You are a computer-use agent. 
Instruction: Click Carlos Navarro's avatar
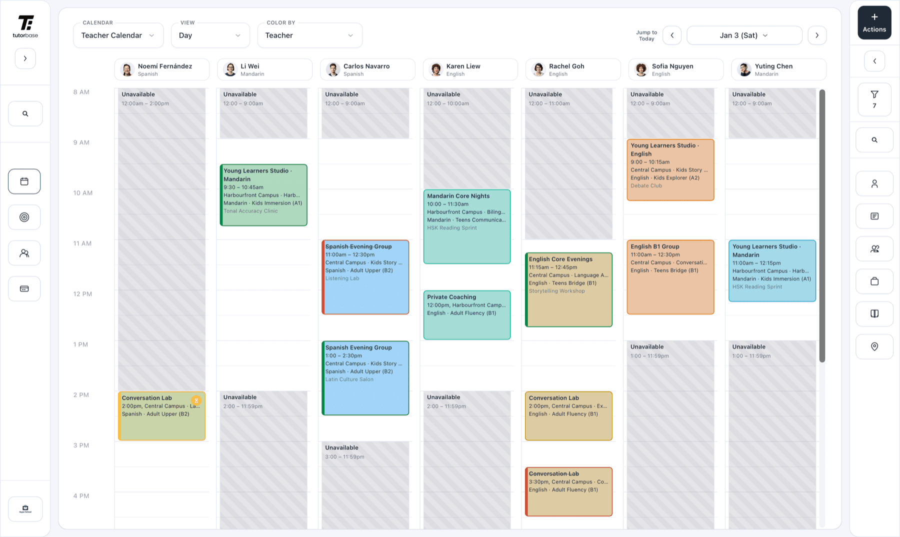click(333, 69)
